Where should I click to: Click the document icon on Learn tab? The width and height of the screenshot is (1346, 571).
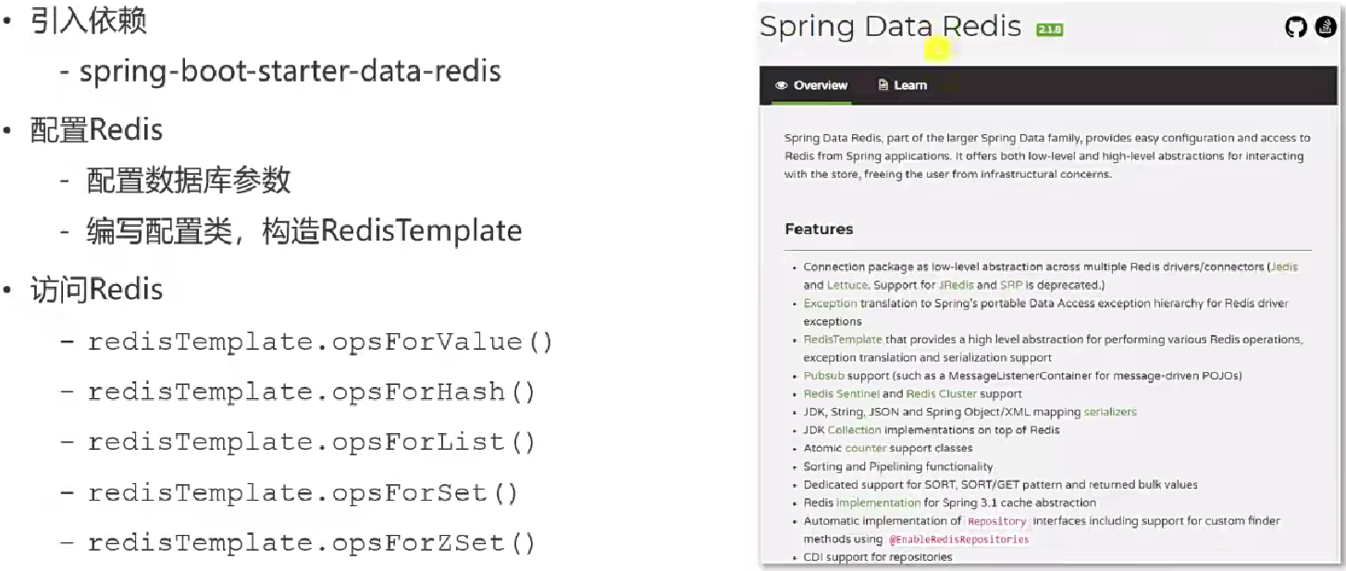point(883,85)
